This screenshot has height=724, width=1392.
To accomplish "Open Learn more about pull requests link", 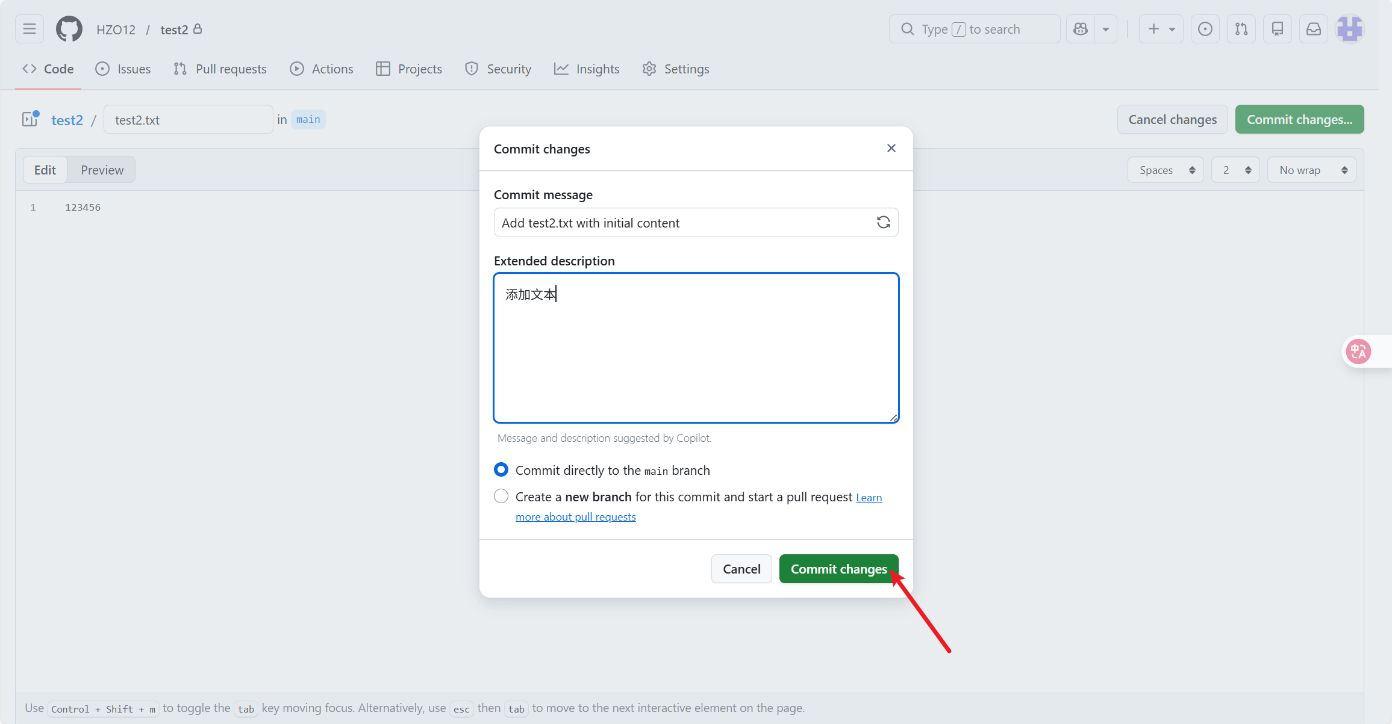I will 575,517.
